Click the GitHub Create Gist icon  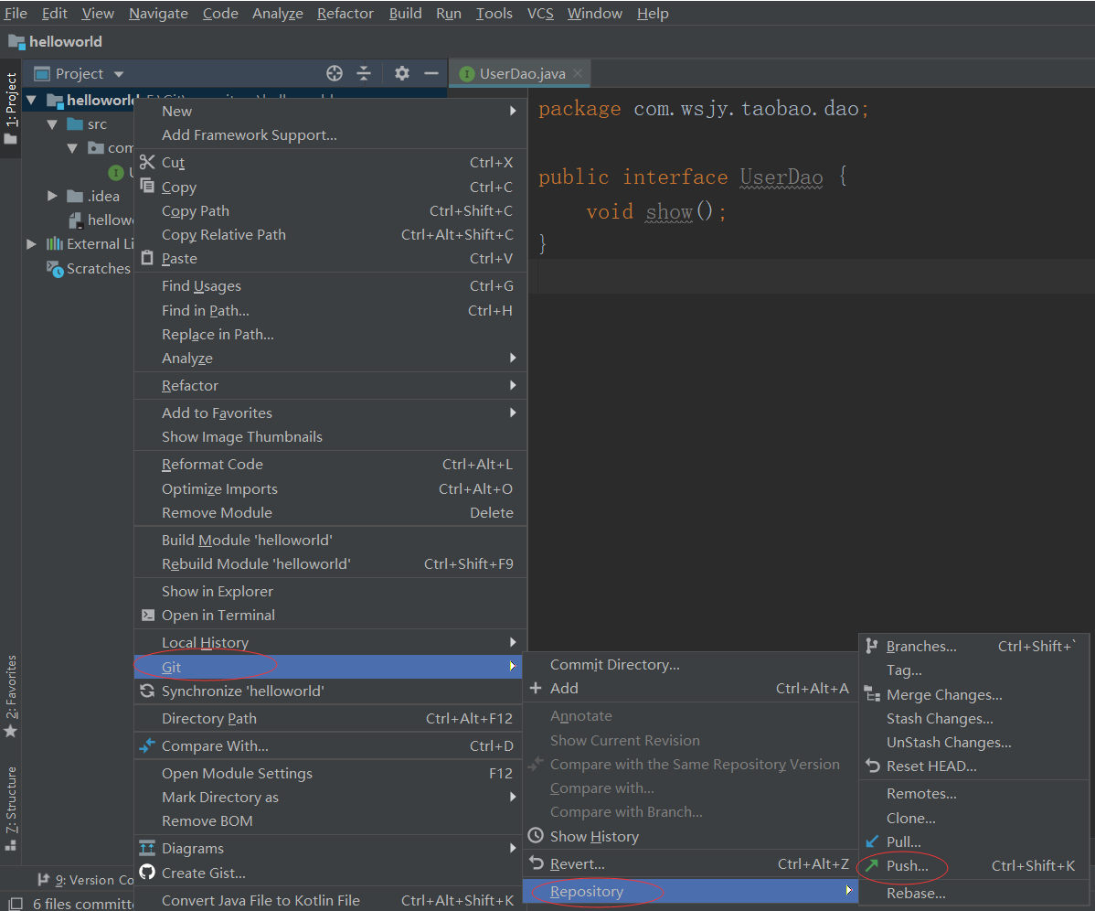click(146, 872)
